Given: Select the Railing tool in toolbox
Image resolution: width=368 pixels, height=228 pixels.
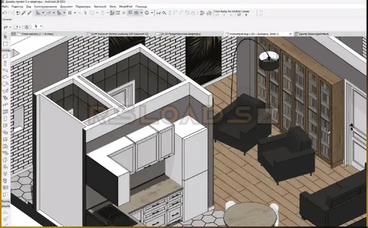Looking at the screenshot, I should pyautogui.click(x=5, y=105).
